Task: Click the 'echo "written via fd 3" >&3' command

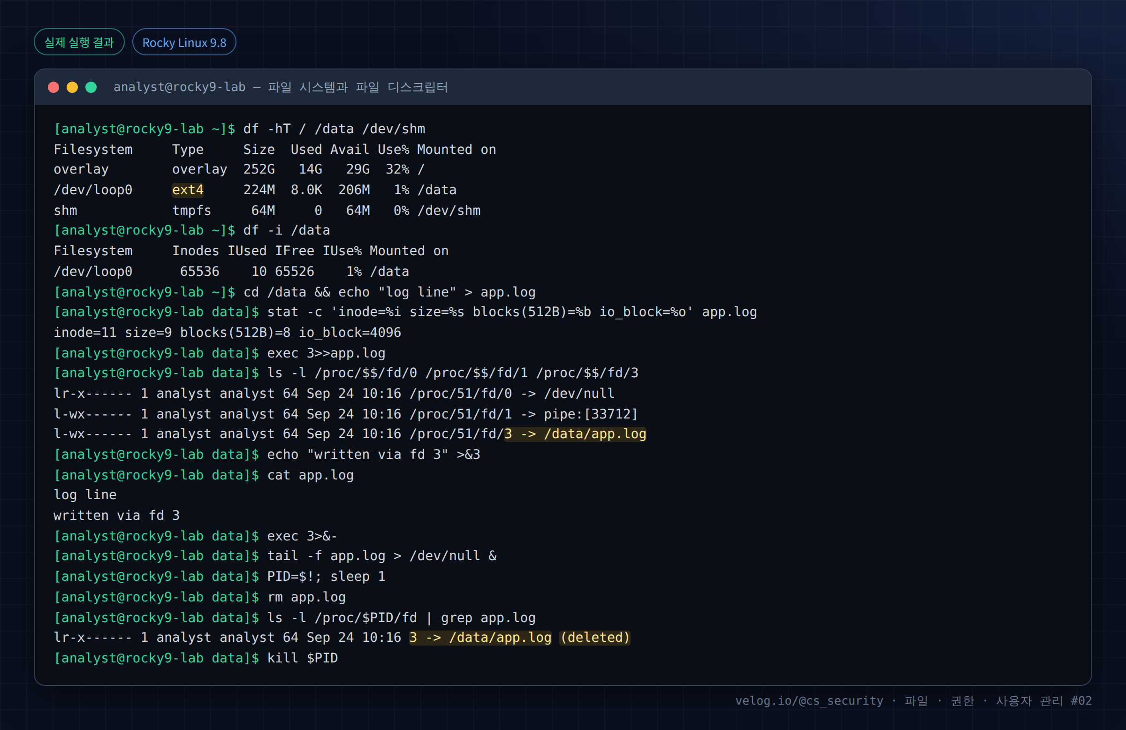Action: [x=374, y=454]
